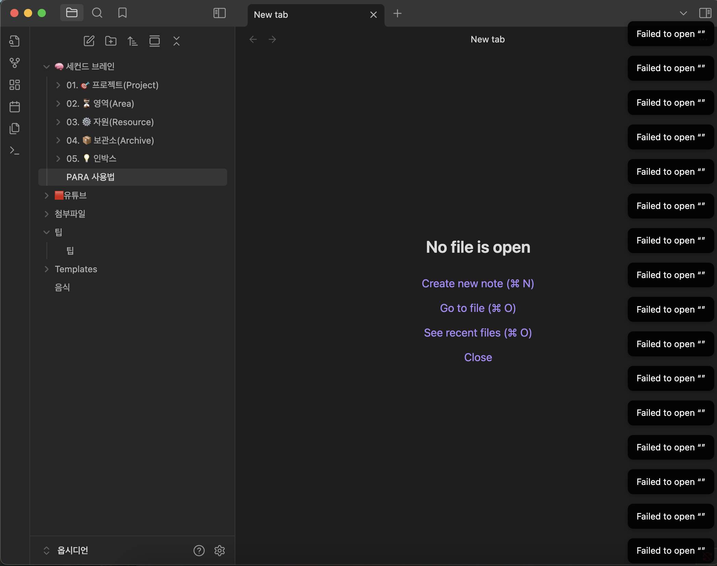717x566 pixels.
Task: Collapse all folders in explorer
Action: pyautogui.click(x=177, y=41)
